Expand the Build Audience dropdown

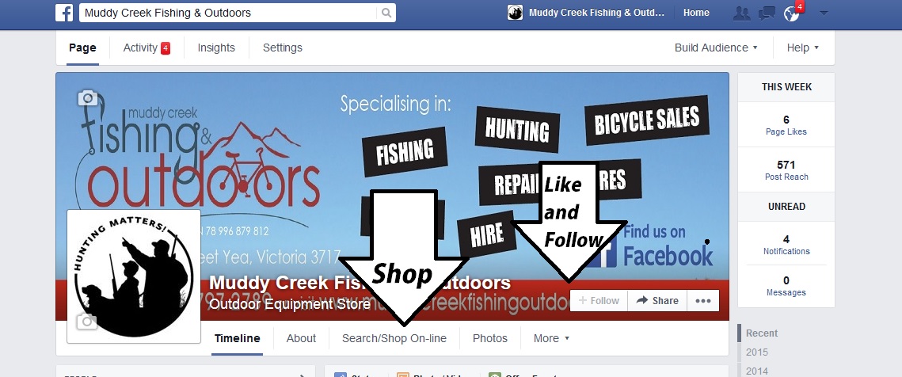coord(716,48)
